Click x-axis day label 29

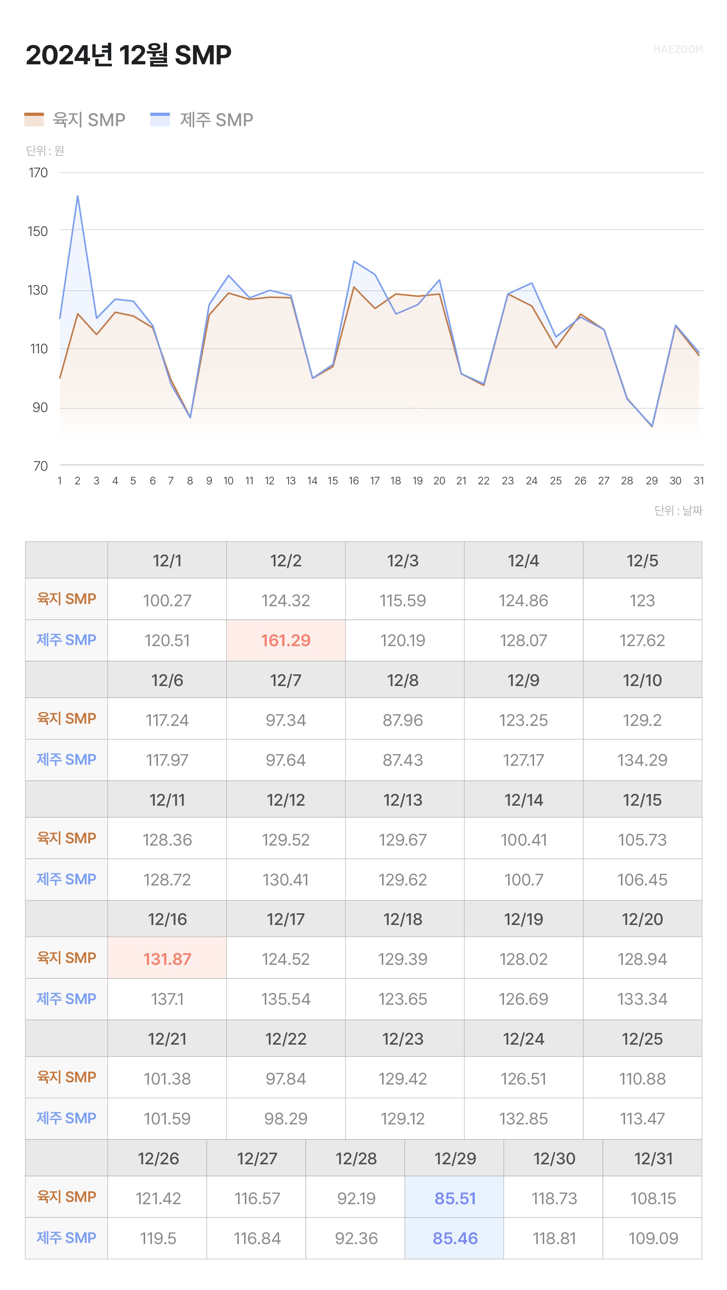[x=651, y=481]
